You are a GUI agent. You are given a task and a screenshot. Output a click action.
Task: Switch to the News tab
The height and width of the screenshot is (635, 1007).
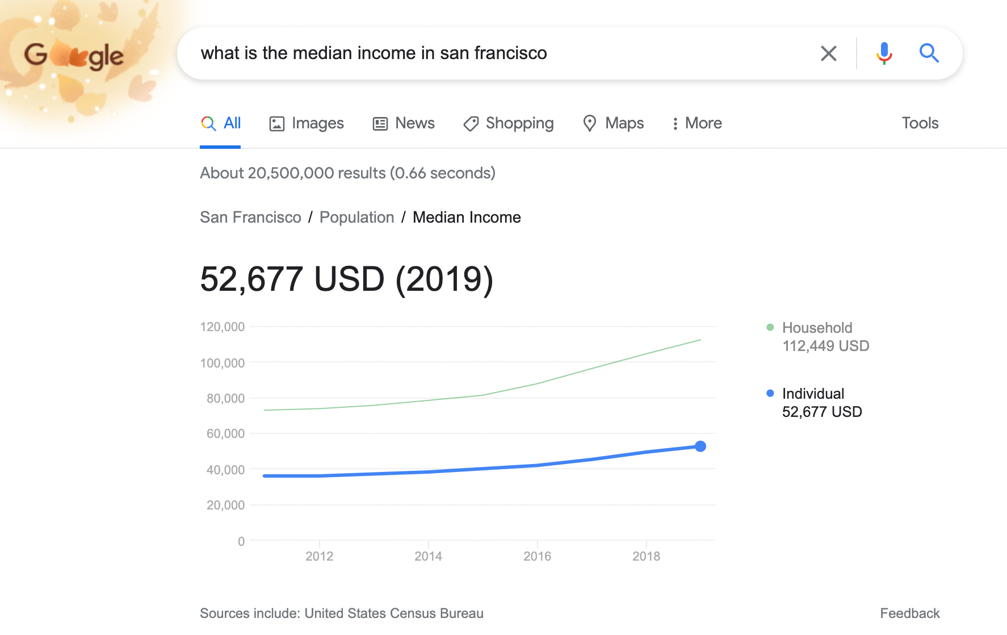[414, 123]
